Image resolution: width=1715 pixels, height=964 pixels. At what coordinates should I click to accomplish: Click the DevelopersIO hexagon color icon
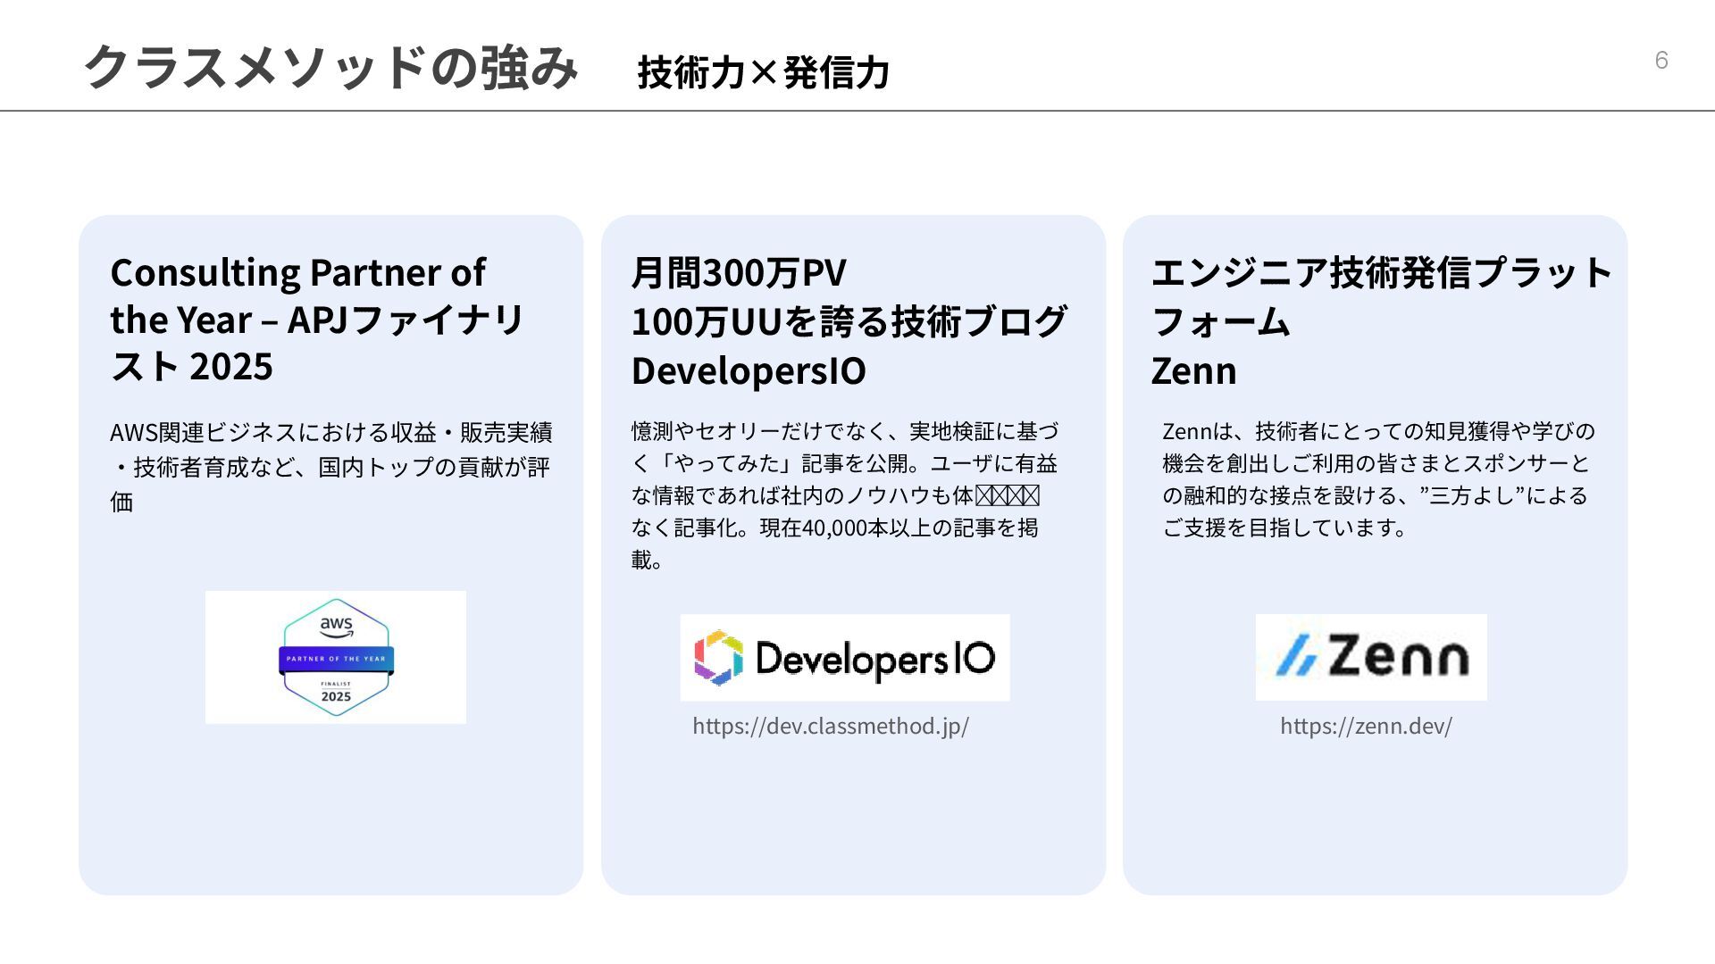pos(719,658)
